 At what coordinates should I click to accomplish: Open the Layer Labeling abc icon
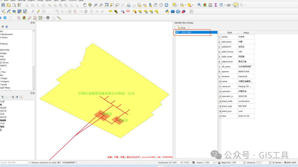(110, 12)
